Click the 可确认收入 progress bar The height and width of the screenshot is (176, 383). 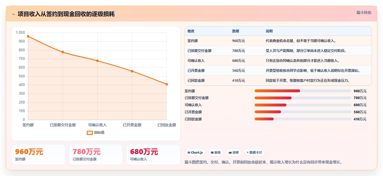[303, 105]
